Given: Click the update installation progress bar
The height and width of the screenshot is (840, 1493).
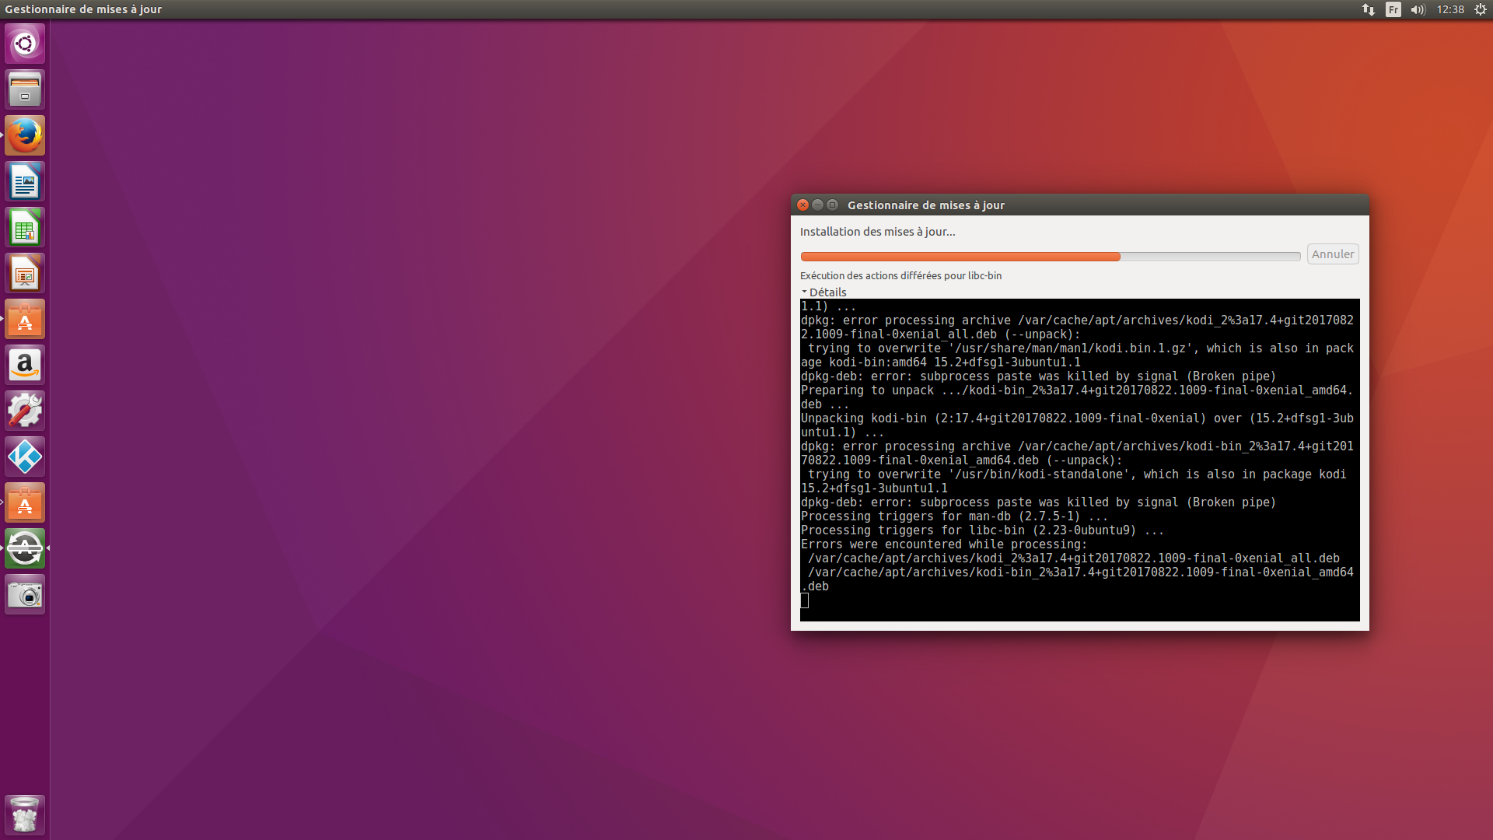Looking at the screenshot, I should click(x=1050, y=257).
